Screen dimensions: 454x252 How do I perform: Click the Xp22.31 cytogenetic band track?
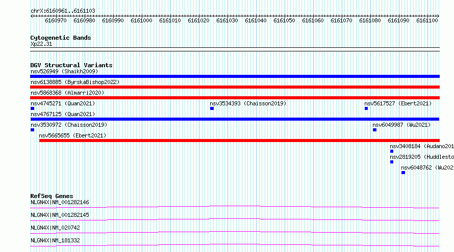[235, 49]
